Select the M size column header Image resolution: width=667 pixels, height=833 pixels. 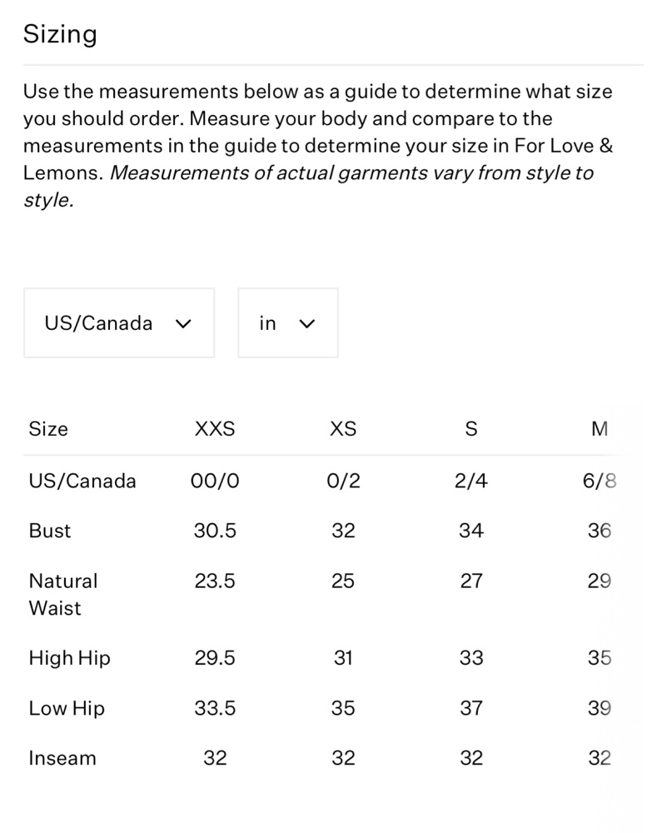(x=600, y=429)
